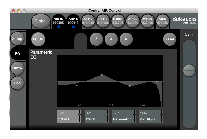Select the AIR20 134356 speaker tab
This screenshot has width=207, height=139.
click(133, 21)
